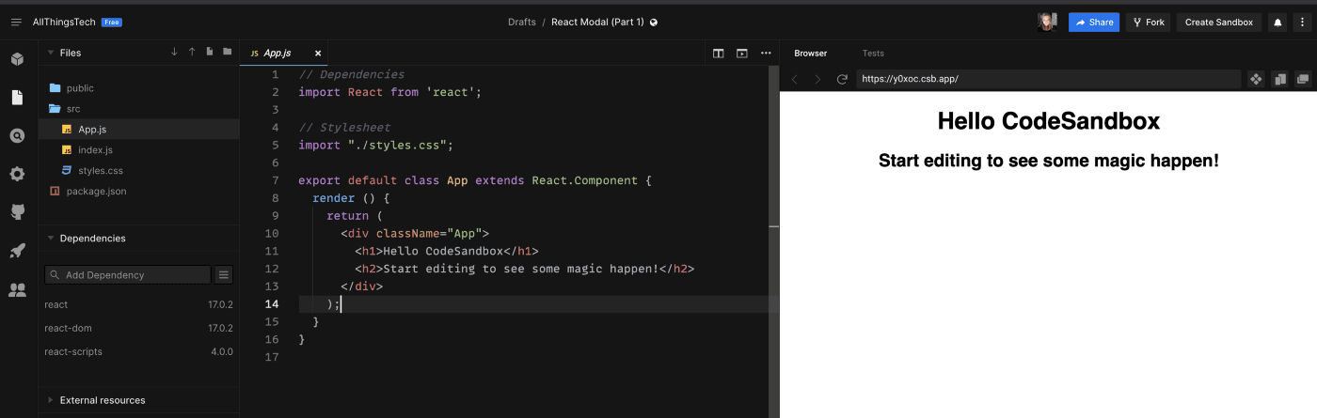Open preview in new window
Image resolution: width=1317 pixels, height=418 pixels.
1303,80
